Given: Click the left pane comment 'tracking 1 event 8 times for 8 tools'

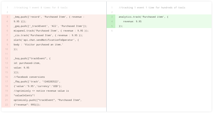Looking at the screenshot, I should (x=41, y=8).
